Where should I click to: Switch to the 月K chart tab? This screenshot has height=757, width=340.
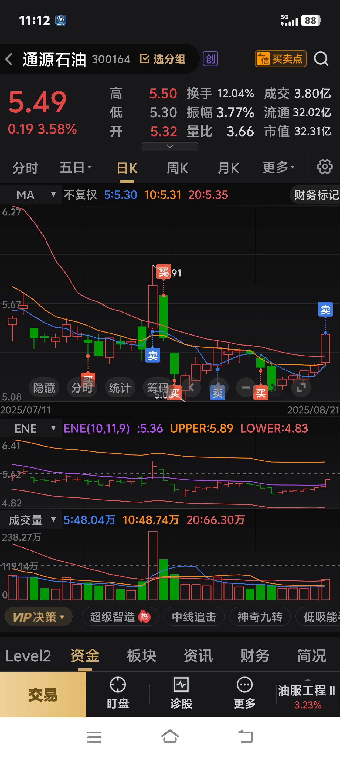click(x=228, y=168)
